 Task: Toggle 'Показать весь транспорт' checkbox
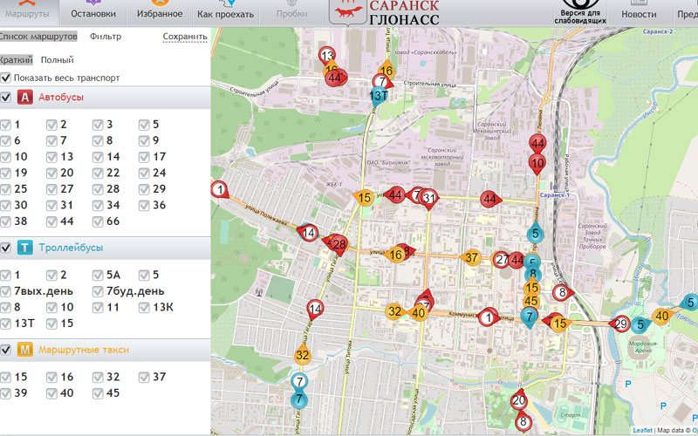tap(6, 78)
